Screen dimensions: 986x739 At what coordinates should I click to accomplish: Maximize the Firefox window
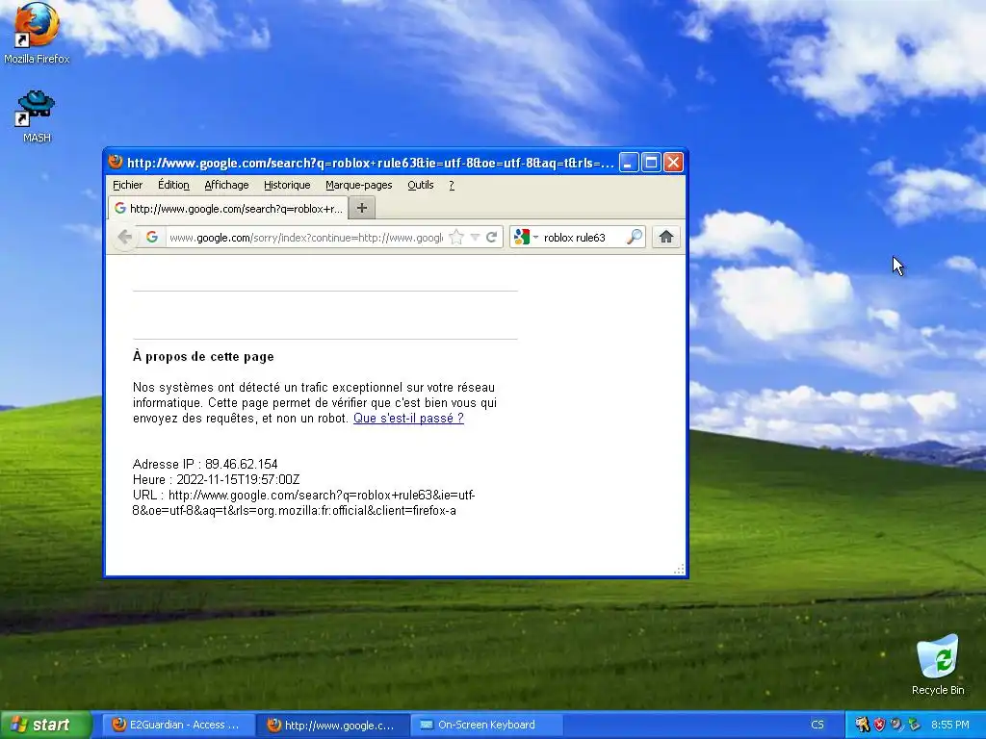click(x=651, y=163)
